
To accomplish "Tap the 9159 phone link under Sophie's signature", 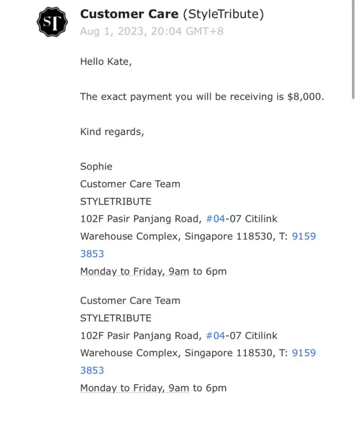I will [304, 236].
